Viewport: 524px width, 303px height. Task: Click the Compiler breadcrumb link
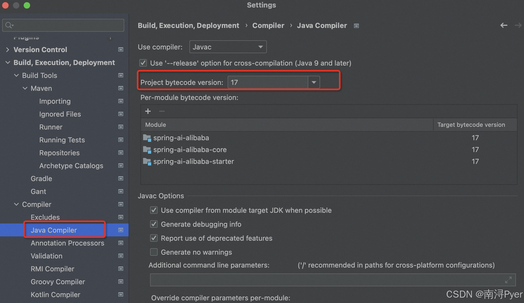point(268,26)
